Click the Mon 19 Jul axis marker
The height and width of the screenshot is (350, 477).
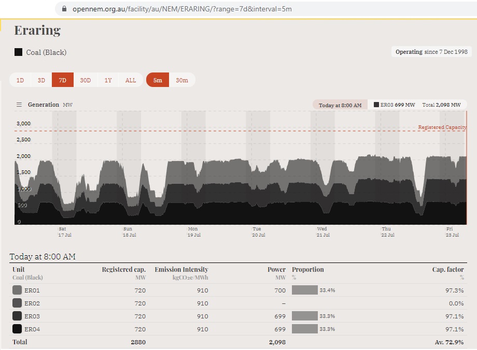tap(194, 232)
